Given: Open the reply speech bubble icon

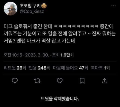Looking at the screenshot, I should [15, 80].
